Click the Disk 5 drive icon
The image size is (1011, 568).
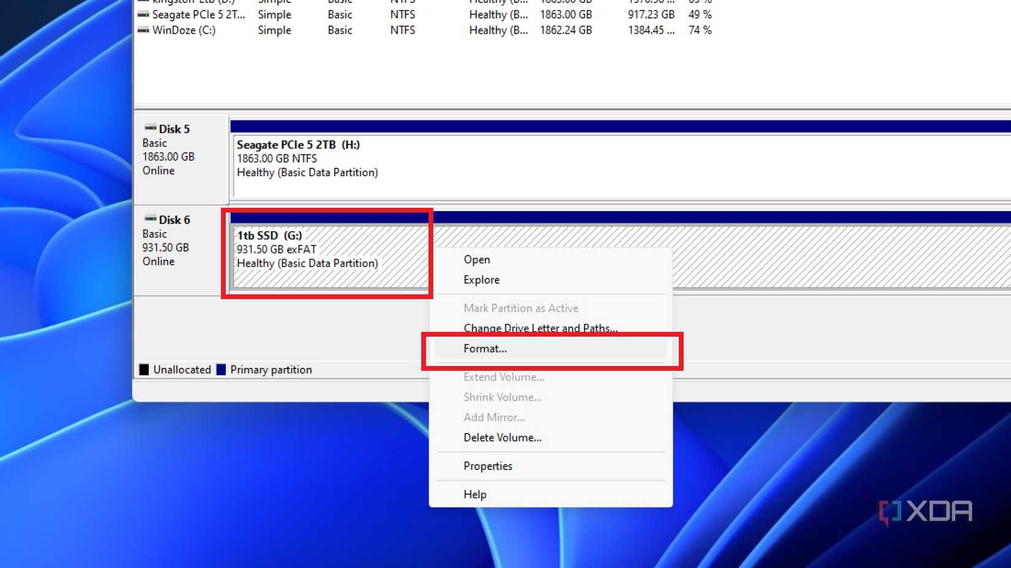click(150, 128)
